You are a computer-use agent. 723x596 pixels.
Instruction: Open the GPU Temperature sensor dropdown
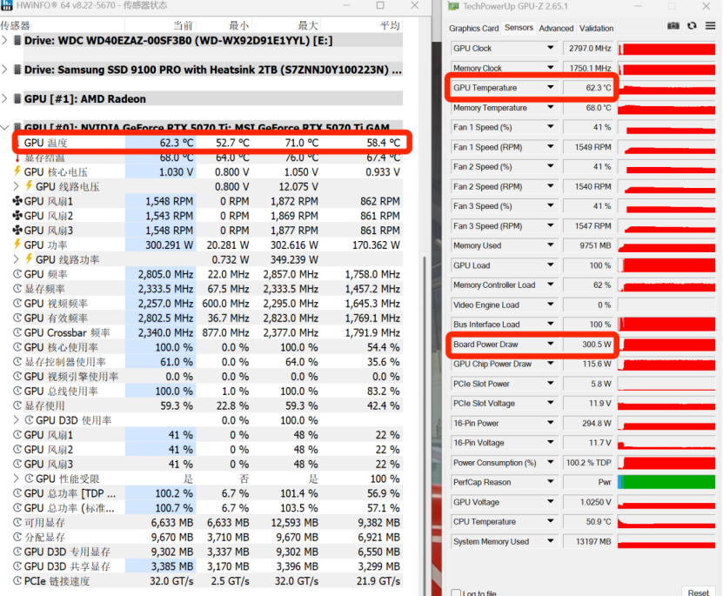pos(551,88)
